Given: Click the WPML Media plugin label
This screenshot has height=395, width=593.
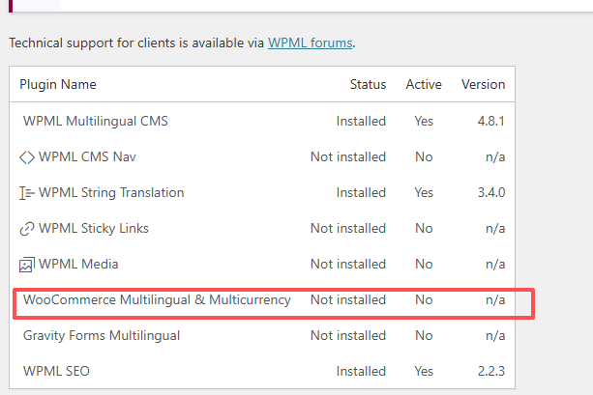Looking at the screenshot, I should coord(78,265).
